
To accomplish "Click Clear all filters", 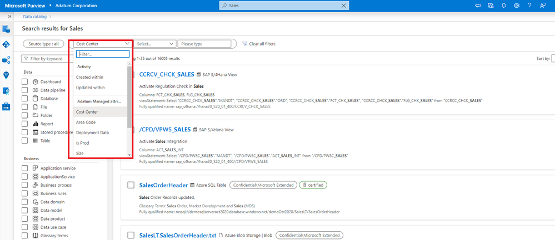I will [259, 44].
